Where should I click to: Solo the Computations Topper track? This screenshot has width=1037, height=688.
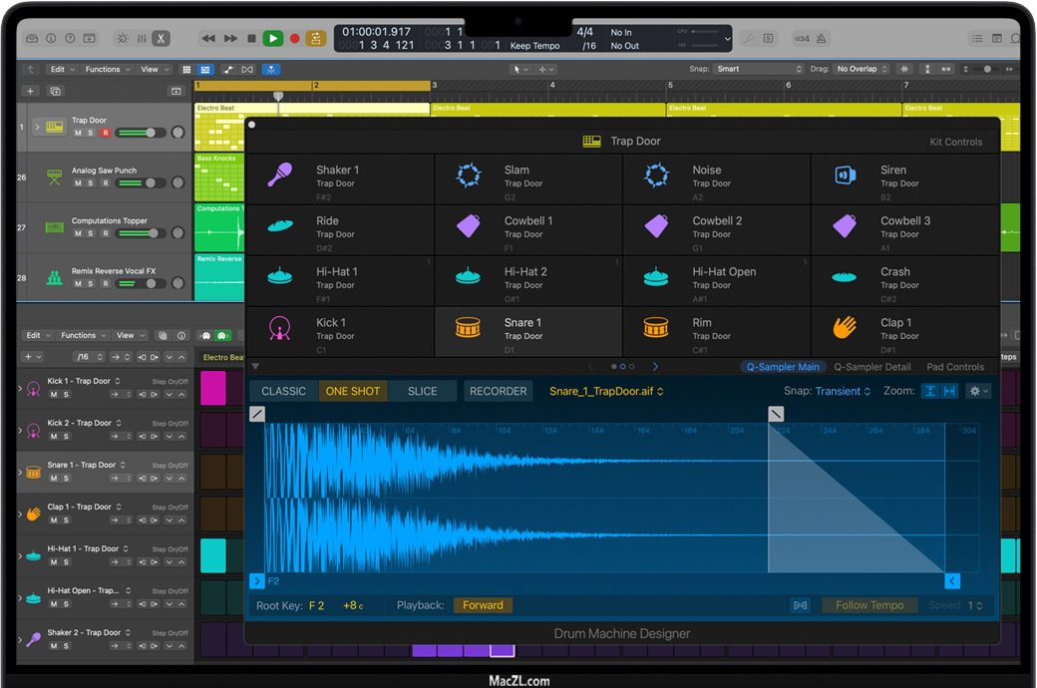[x=91, y=233]
